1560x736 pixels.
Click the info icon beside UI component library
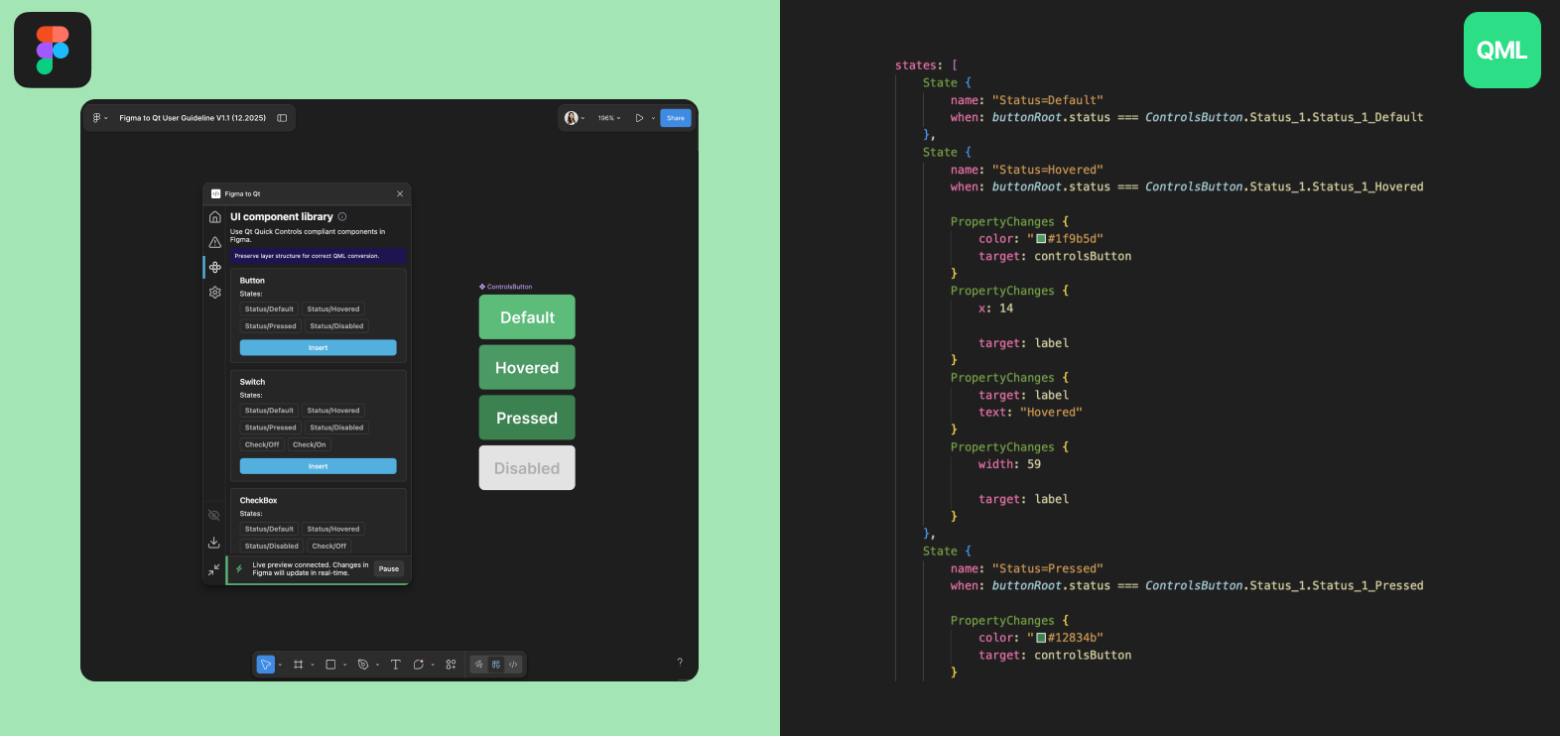342,217
